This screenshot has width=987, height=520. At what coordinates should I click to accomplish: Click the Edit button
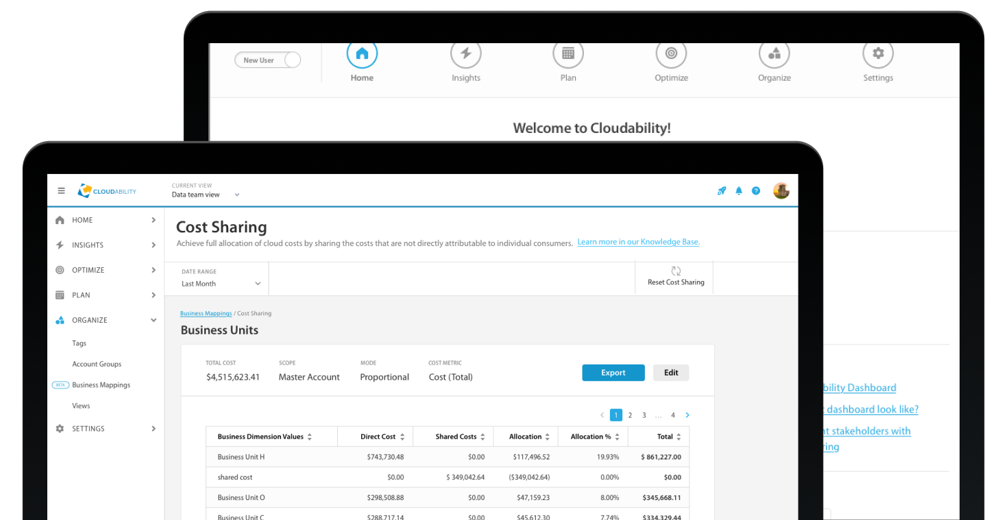tap(671, 373)
